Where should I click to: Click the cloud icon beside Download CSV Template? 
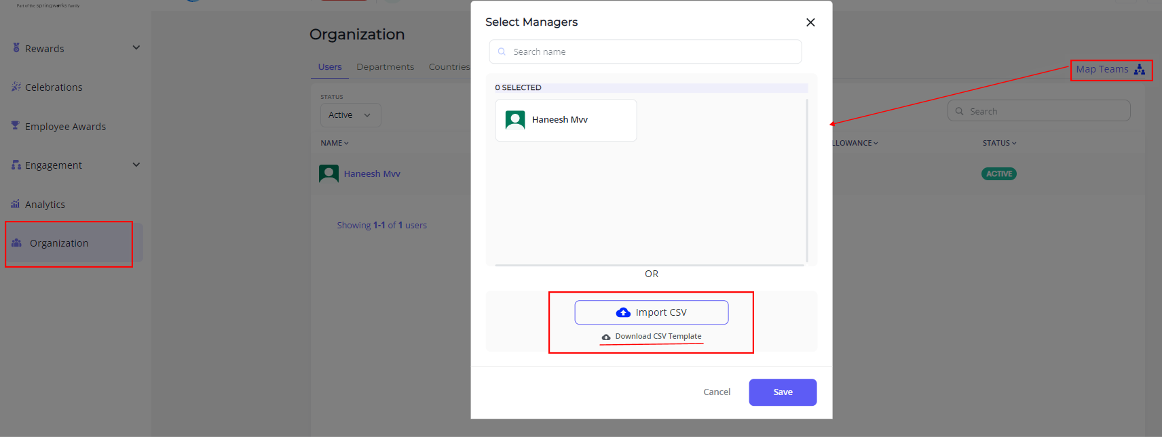point(606,337)
